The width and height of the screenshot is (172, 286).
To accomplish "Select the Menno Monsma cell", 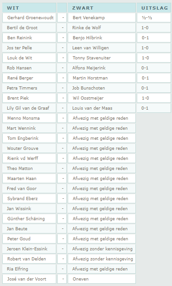I will (x=29, y=118).
